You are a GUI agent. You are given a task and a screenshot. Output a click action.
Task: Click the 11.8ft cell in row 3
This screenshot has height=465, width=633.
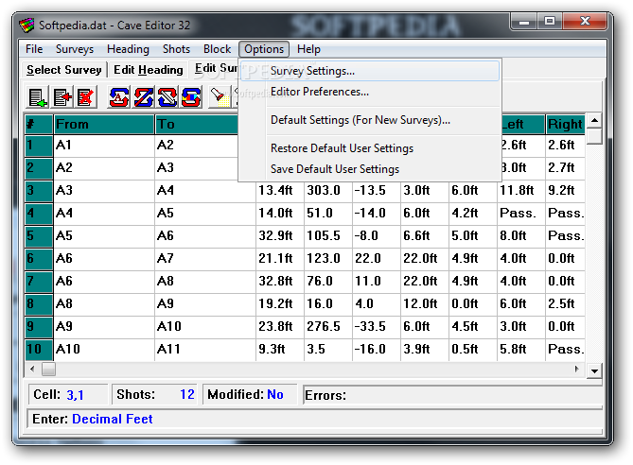pos(520,191)
